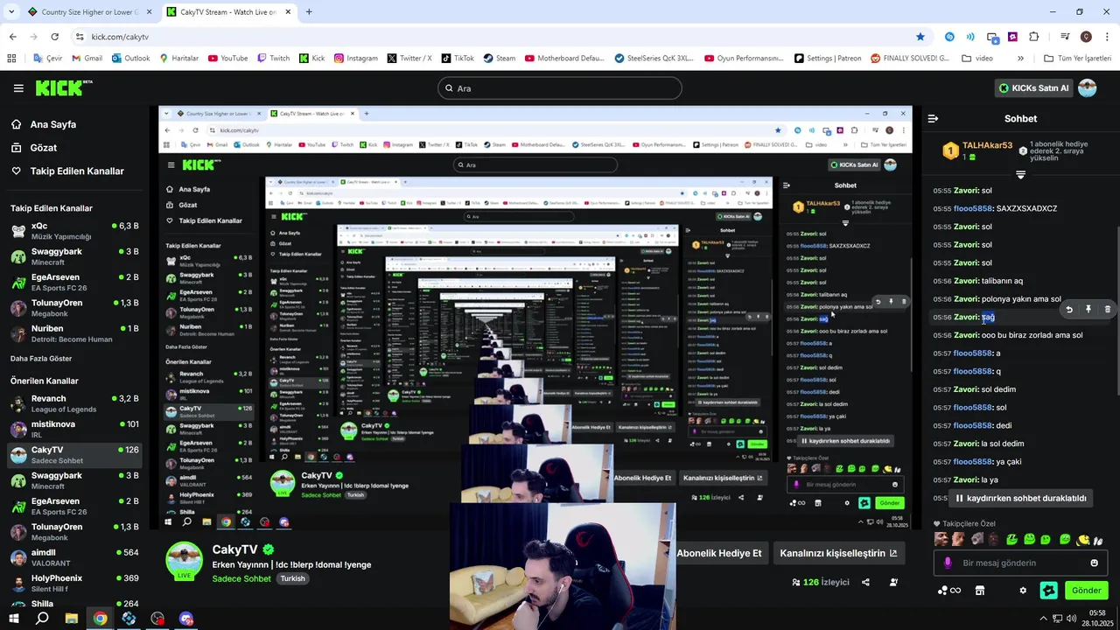
Task: Go to the Kick logo homepage
Action: (63, 87)
